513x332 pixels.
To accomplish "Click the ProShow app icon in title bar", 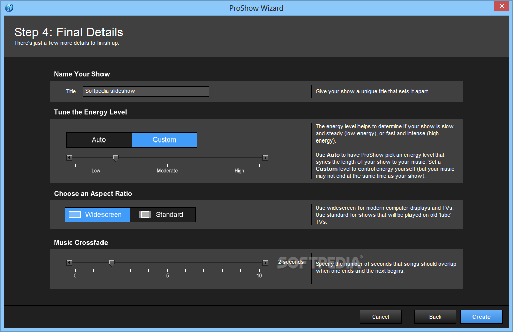I will [x=9, y=8].
